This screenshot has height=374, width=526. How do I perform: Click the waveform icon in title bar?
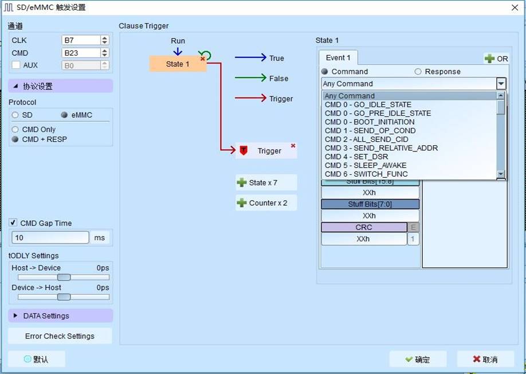tap(9, 7)
